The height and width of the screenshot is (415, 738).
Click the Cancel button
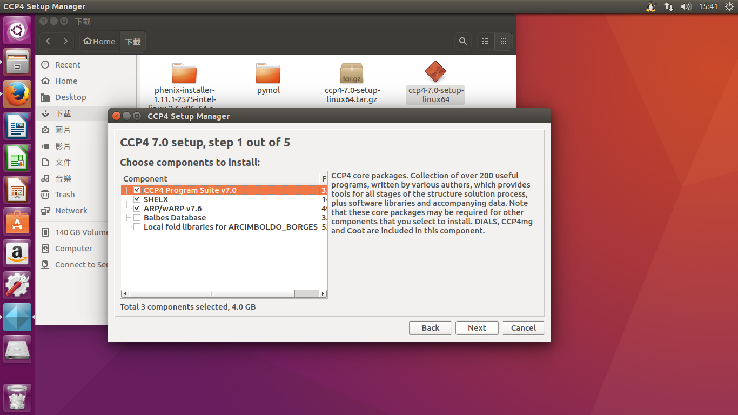pyautogui.click(x=523, y=328)
